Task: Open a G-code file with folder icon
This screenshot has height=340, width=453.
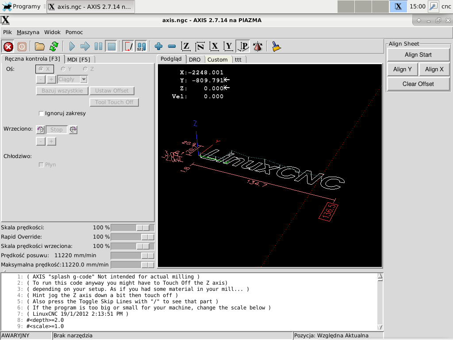Action: (39, 46)
